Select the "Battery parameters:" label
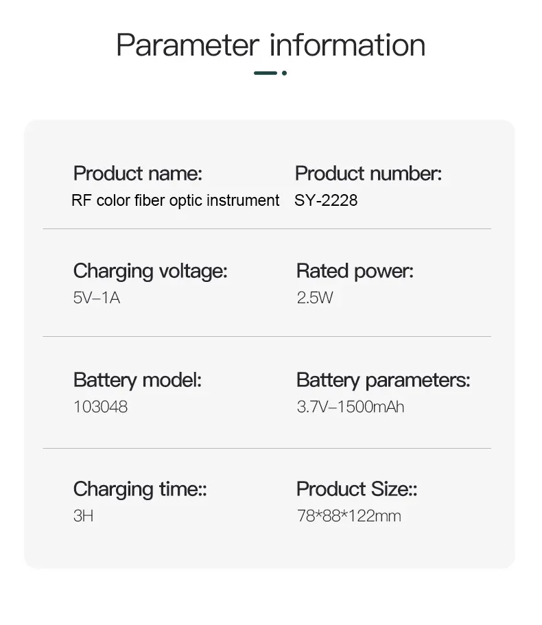542x625 pixels. pyautogui.click(x=383, y=379)
